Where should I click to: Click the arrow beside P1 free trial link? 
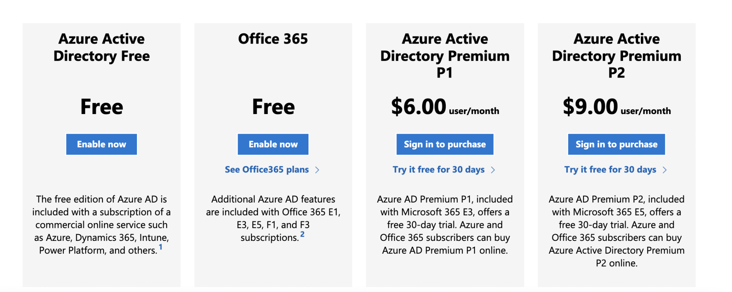tap(493, 170)
